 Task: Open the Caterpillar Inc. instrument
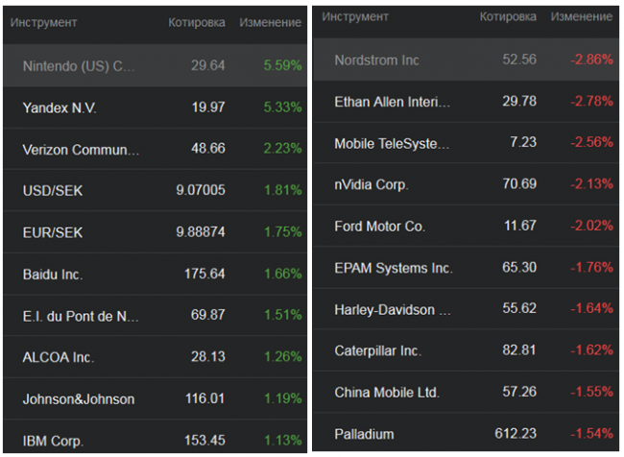tap(377, 351)
